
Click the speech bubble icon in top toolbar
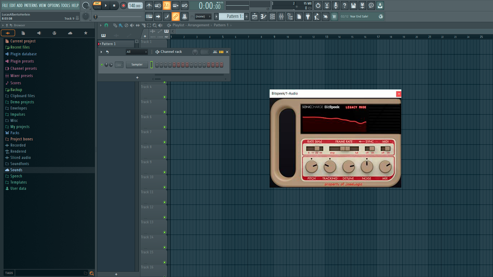(x=371, y=5)
